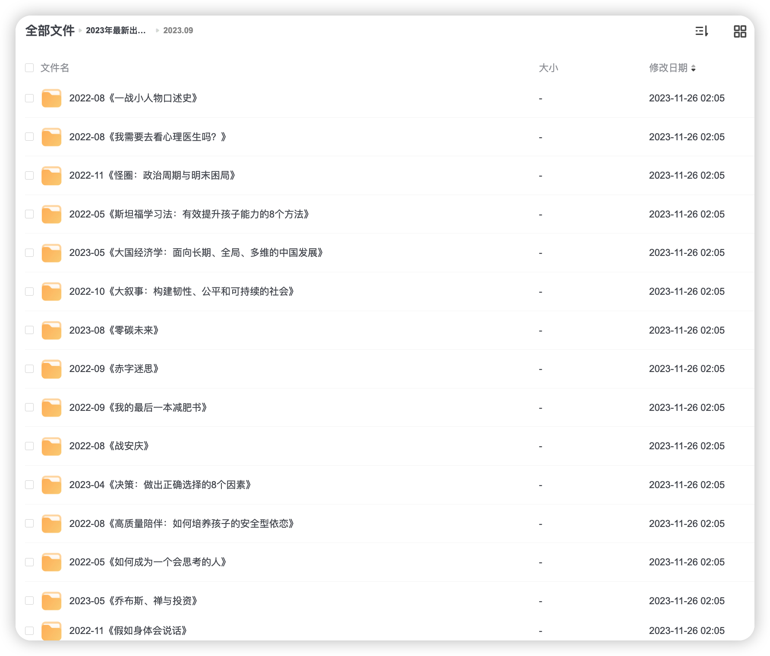The width and height of the screenshot is (770, 656).
Task: Open folder 2022-08《高质量陪伴：如何培养孩子的安全型依恋》
Action: pyautogui.click(x=182, y=524)
